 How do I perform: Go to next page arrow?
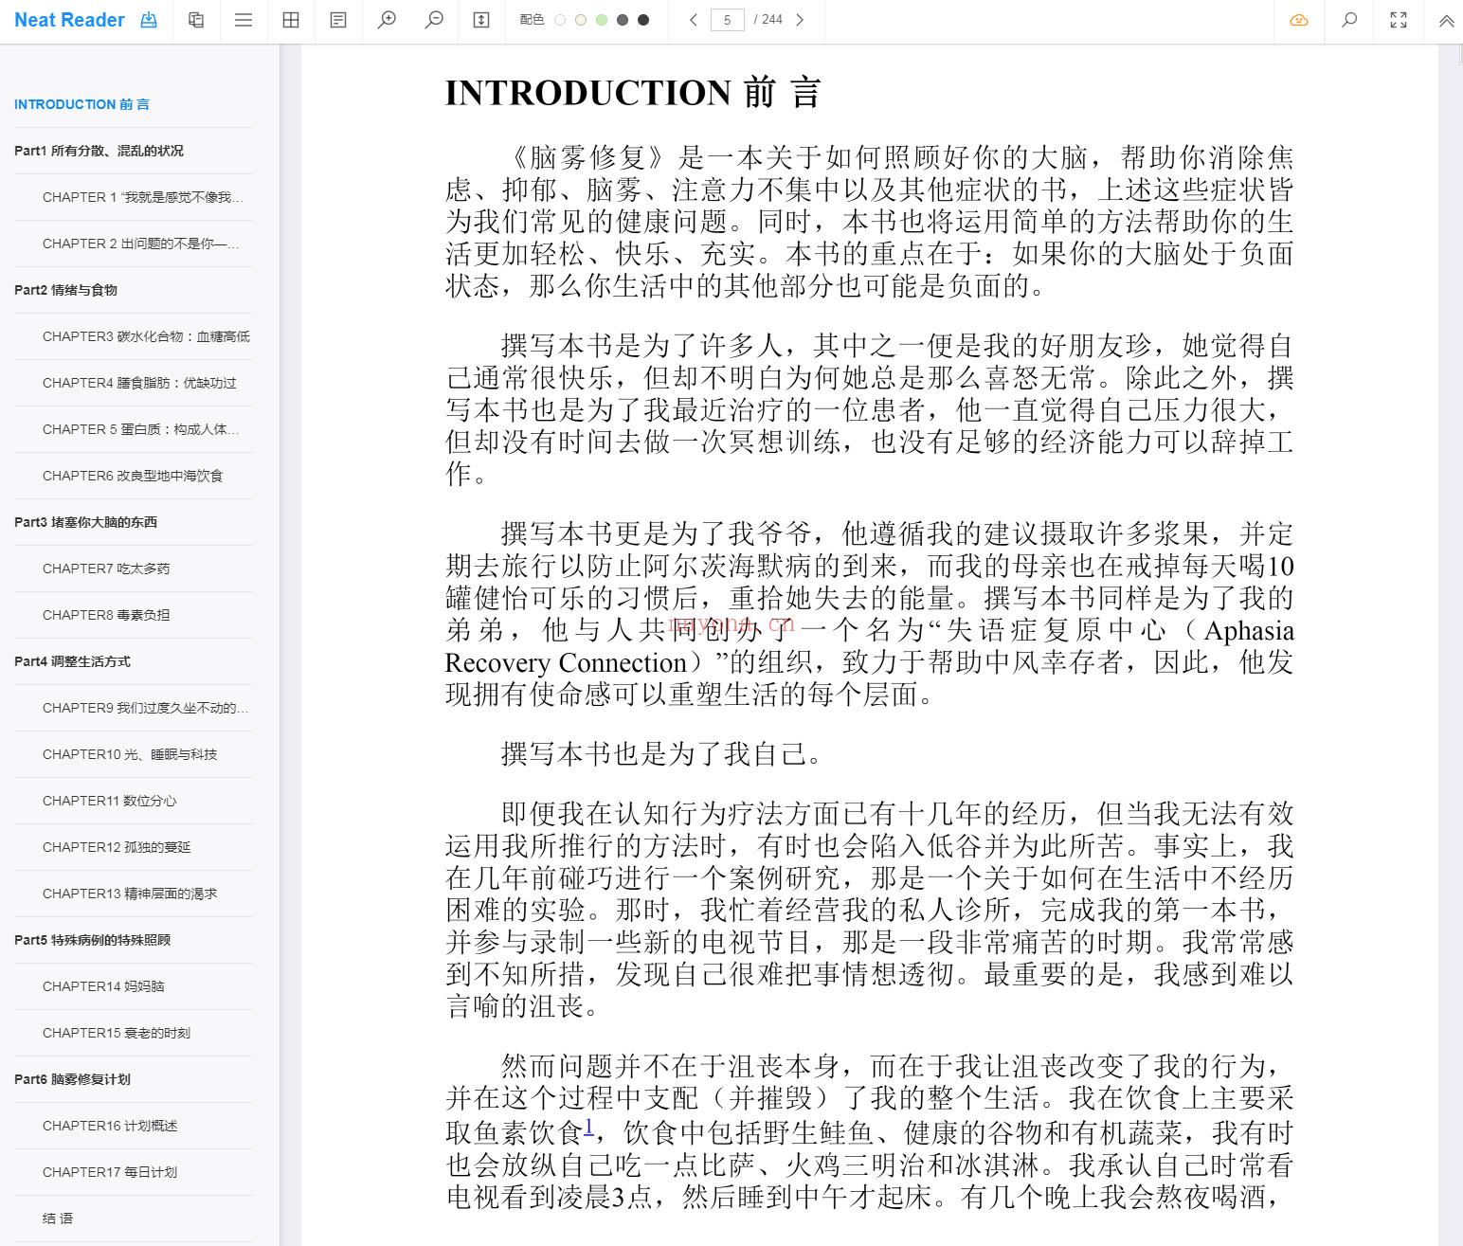tap(800, 20)
